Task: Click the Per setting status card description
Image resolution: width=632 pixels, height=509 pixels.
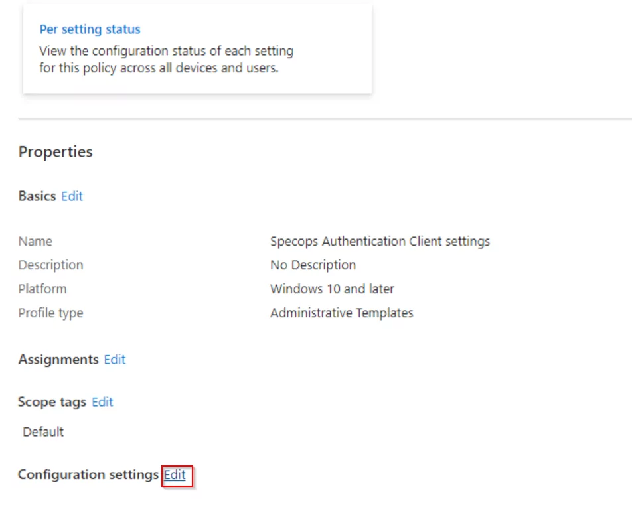Action: pos(166,59)
